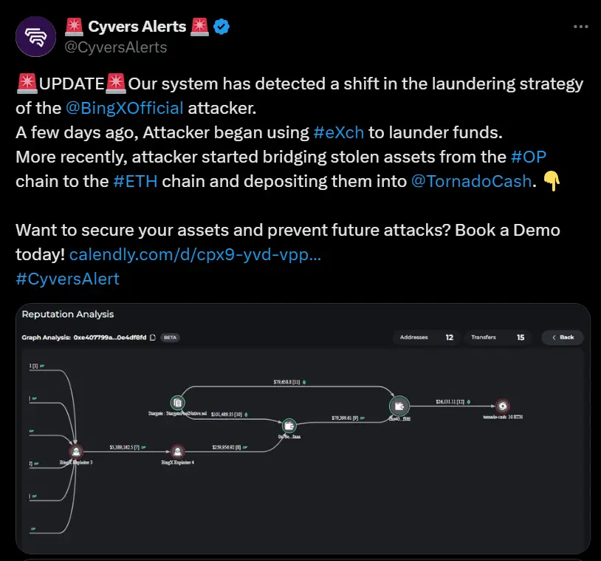Click the Back button in the graph panel
The height and width of the screenshot is (561, 601).
point(563,337)
